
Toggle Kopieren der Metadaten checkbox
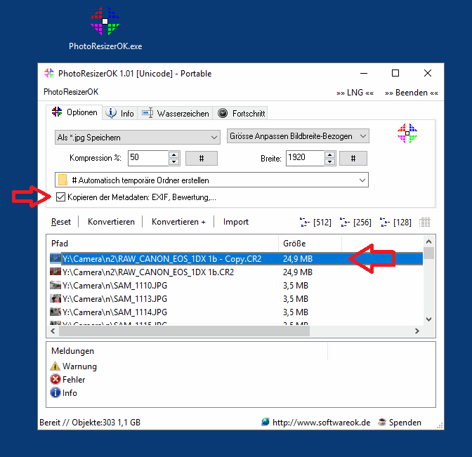point(60,197)
